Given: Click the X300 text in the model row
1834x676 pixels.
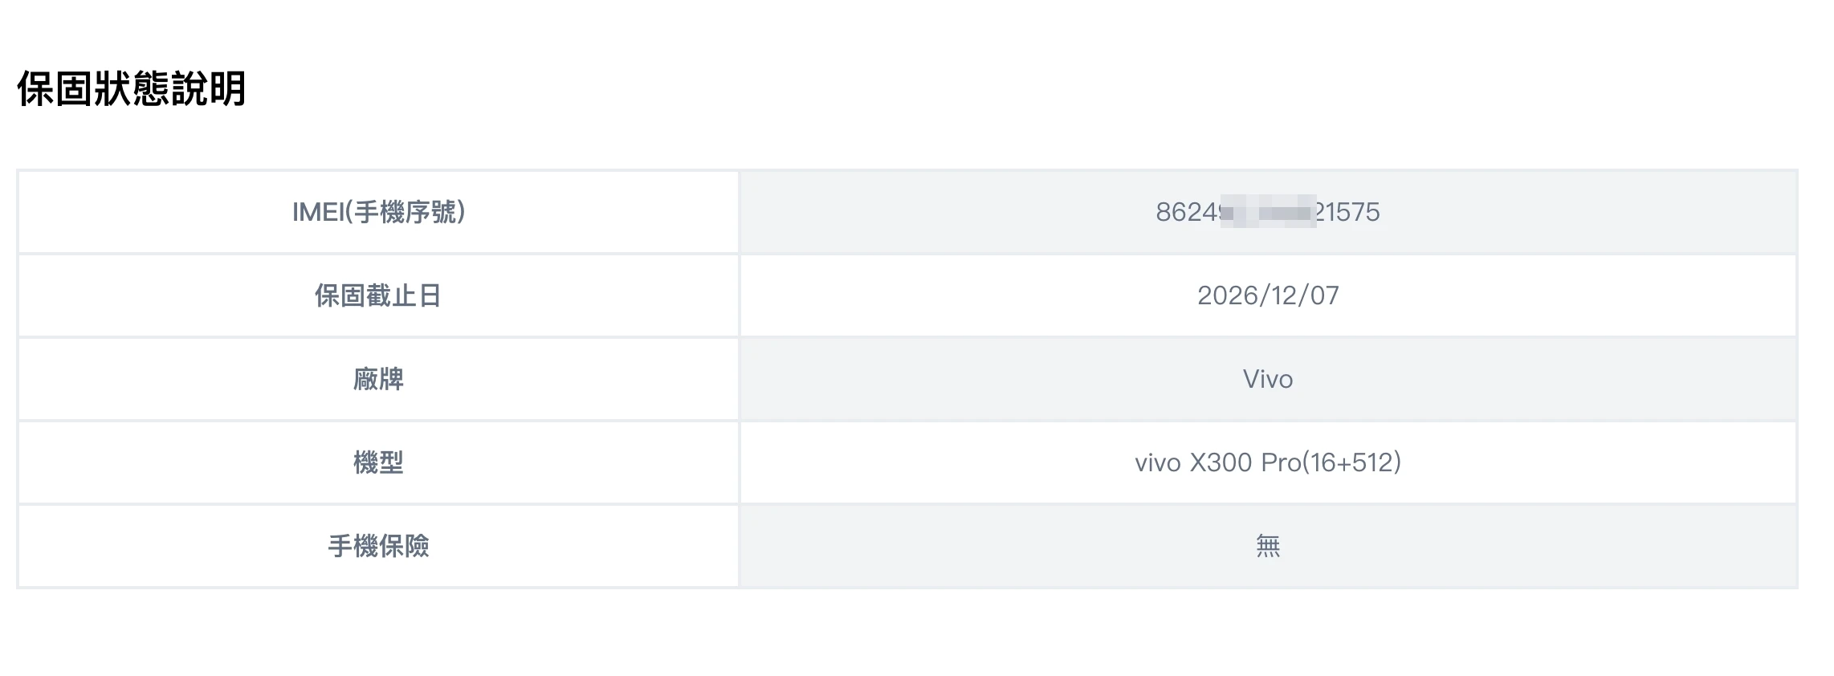Looking at the screenshot, I should pos(1221,462).
